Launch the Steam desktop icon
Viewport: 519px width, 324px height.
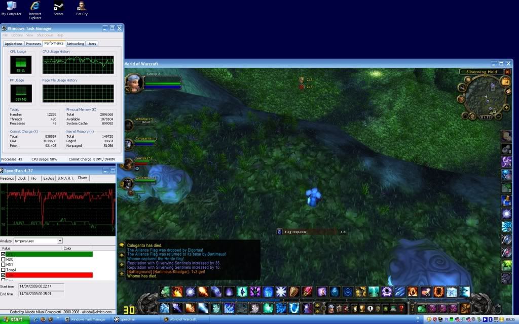(x=58, y=8)
